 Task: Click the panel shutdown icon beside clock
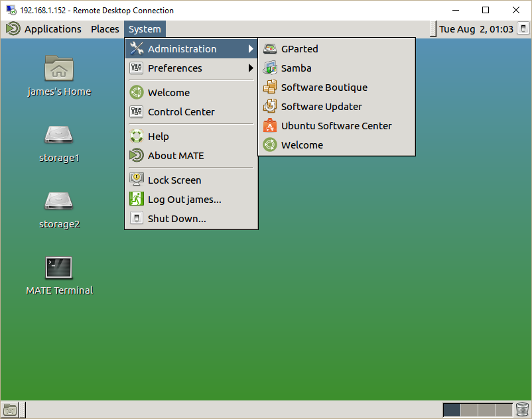tap(523, 29)
